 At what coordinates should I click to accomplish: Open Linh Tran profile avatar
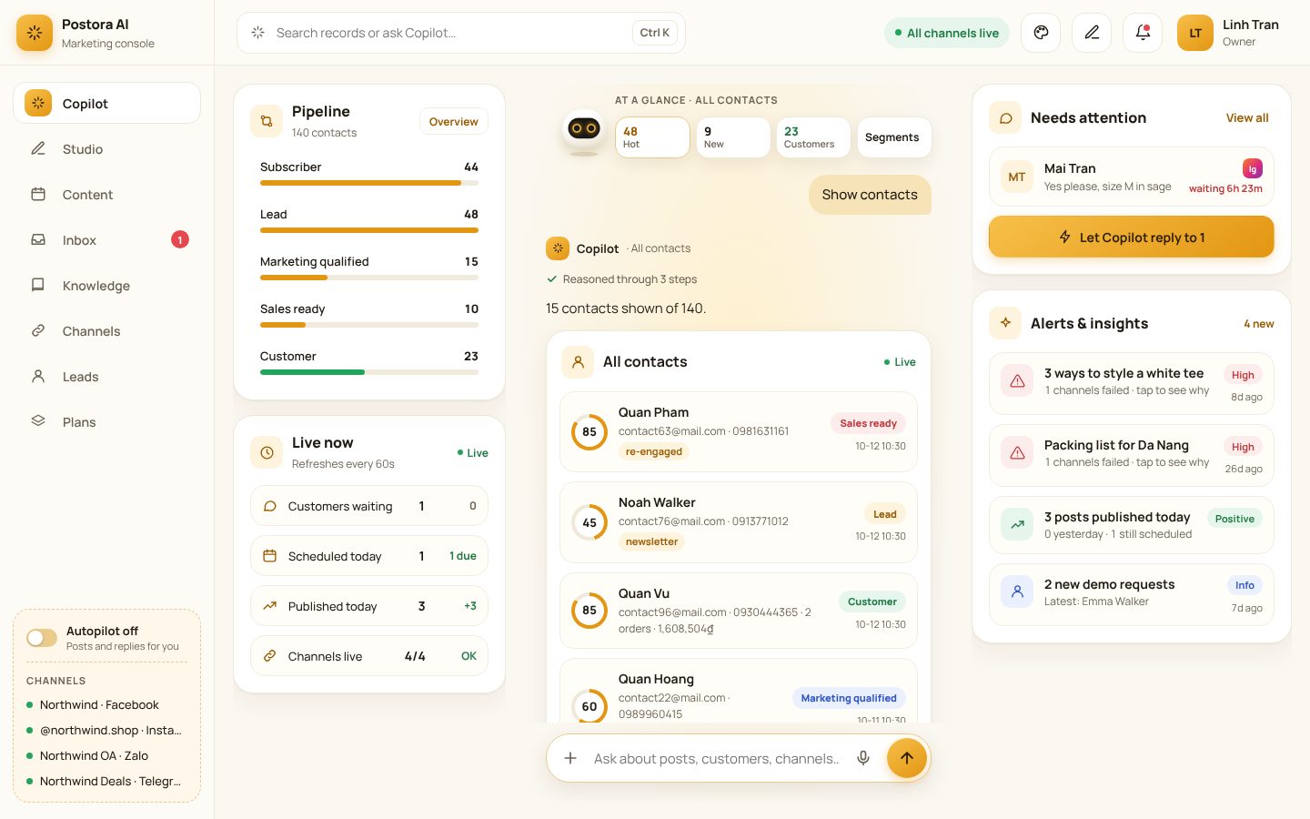[x=1195, y=33]
